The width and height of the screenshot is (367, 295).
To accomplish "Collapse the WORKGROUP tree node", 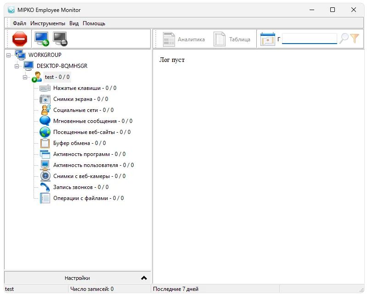I will pos(8,55).
